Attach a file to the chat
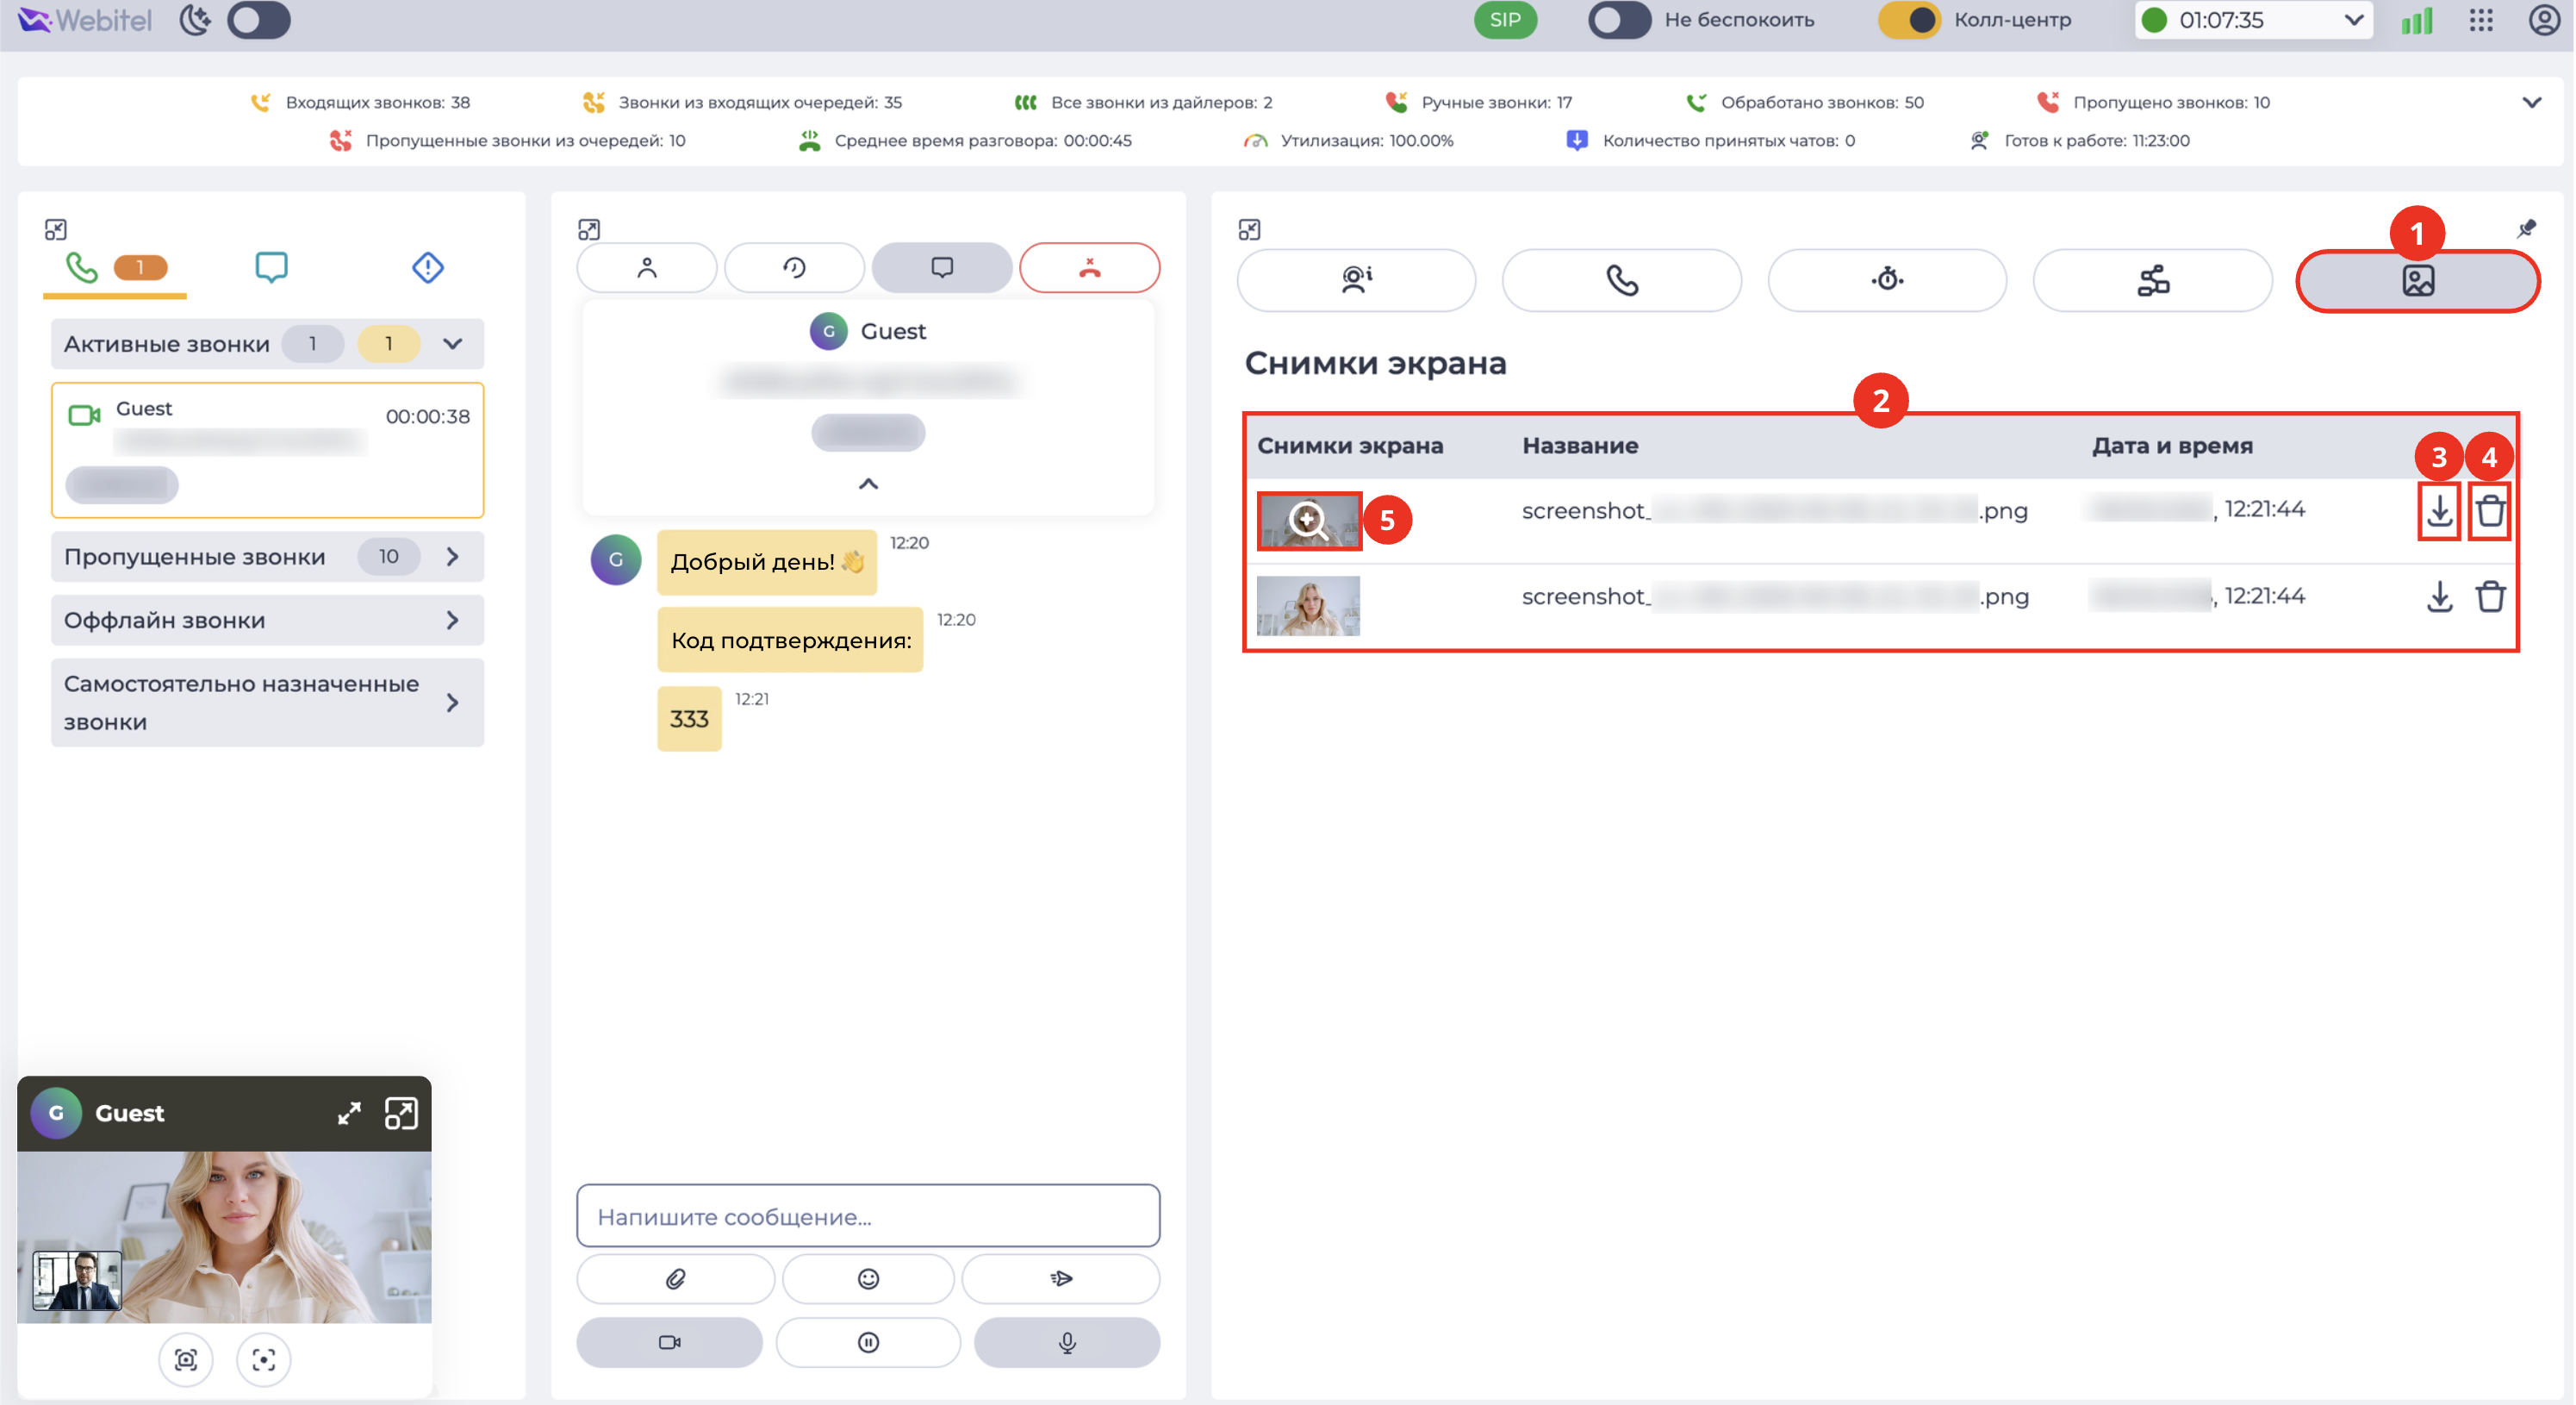The height and width of the screenshot is (1405, 2576). 675,1279
